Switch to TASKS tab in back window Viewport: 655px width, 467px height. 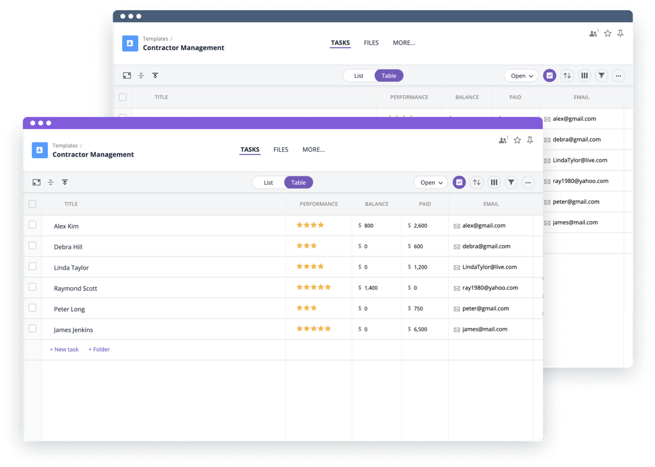(340, 43)
